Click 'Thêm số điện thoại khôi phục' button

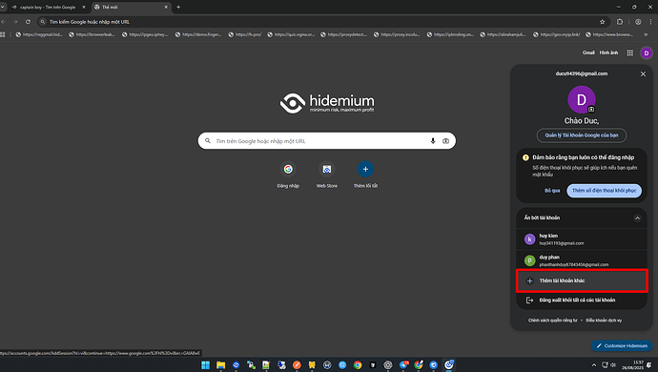tap(604, 191)
